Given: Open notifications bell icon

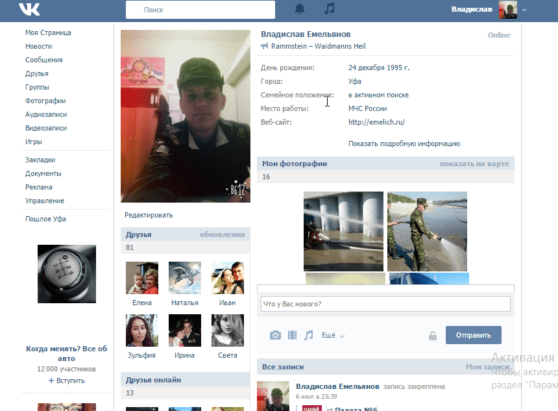Looking at the screenshot, I should click(300, 9).
